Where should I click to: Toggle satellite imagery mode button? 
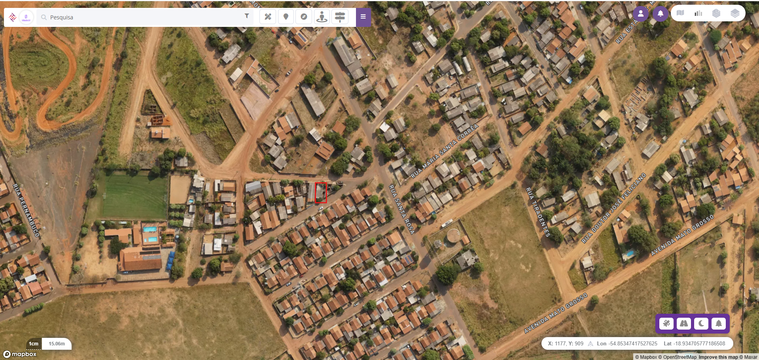pos(666,324)
